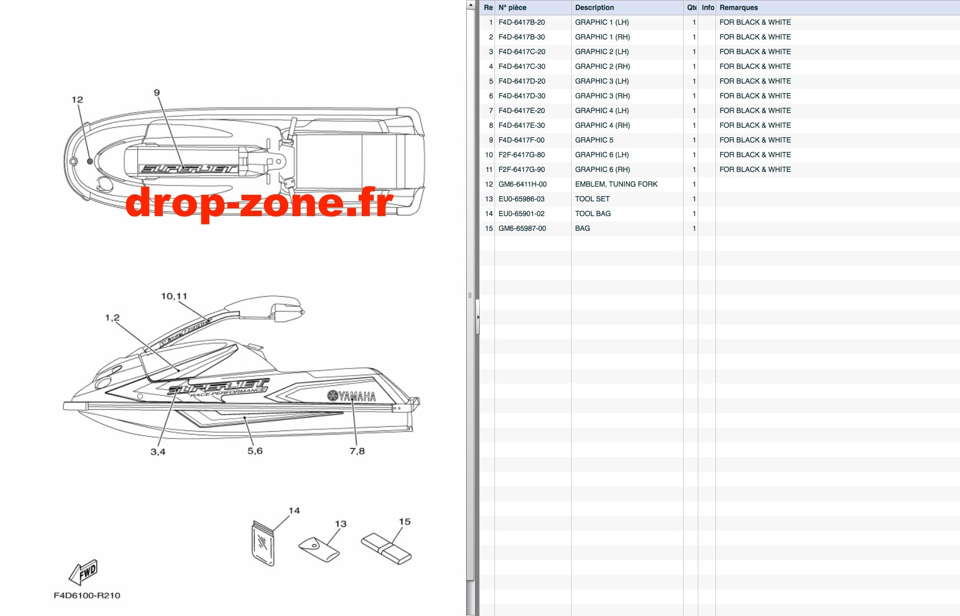
Task: Click the tool set drawing labeled 13
Action: point(319,549)
